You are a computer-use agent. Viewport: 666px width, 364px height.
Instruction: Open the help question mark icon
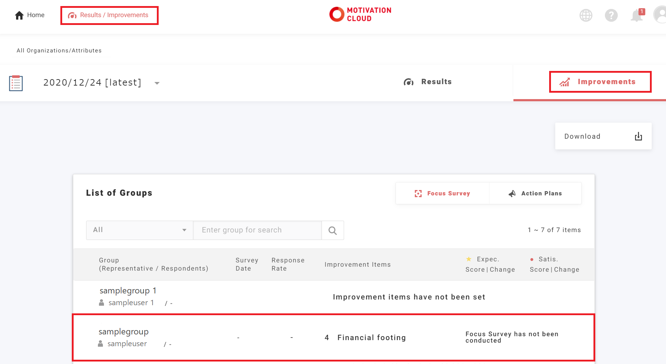[x=611, y=15]
